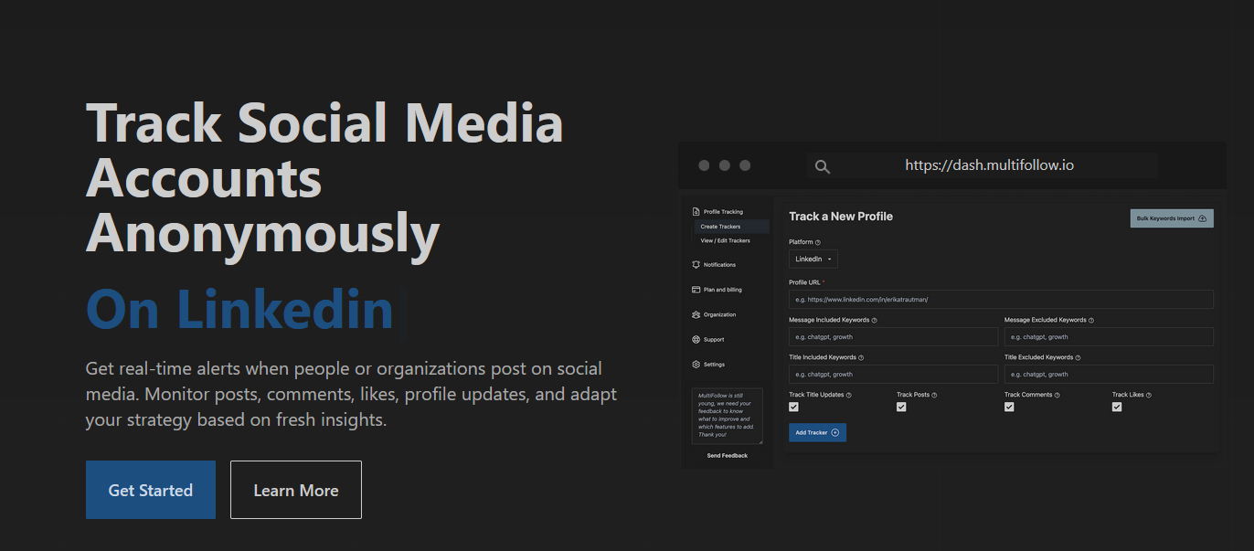
Task: Click the On Linkedin headline text
Action: (x=239, y=309)
